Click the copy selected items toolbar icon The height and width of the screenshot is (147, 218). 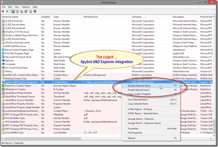point(21,11)
